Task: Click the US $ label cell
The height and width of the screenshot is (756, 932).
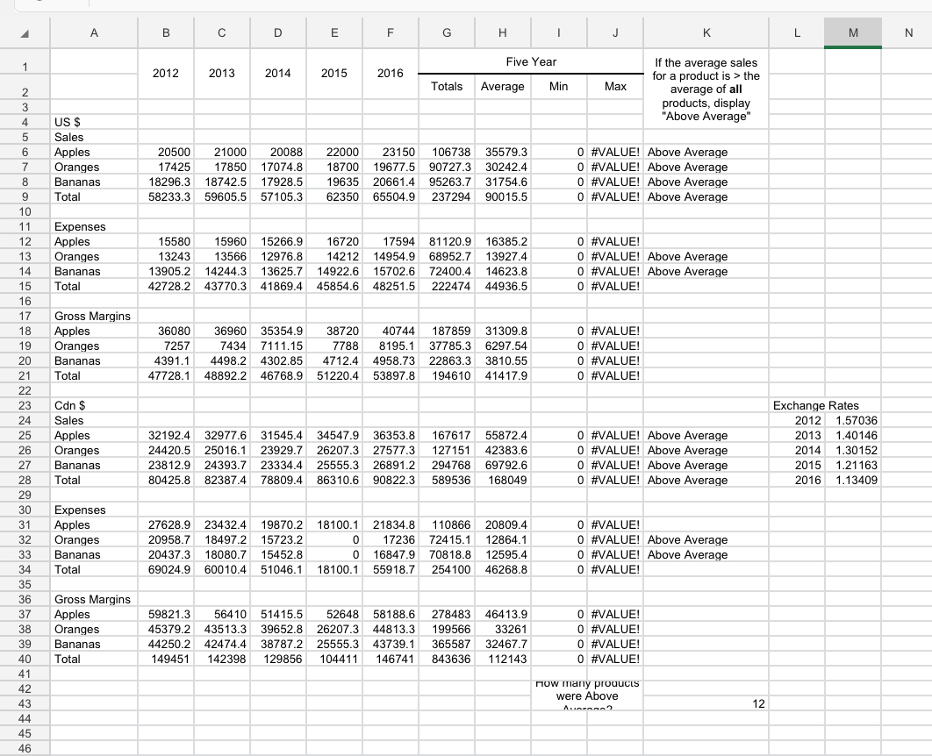Action: [94, 122]
